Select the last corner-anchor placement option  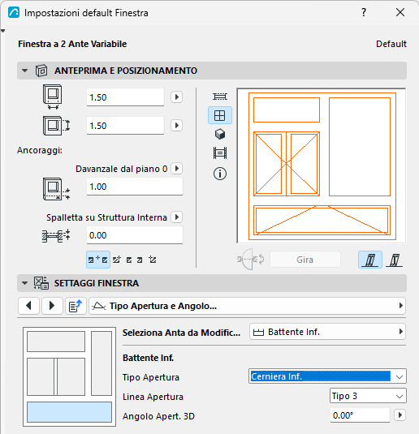153,260
